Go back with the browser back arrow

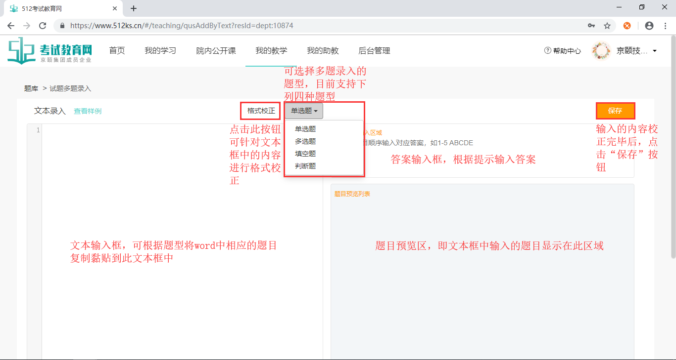(x=11, y=26)
